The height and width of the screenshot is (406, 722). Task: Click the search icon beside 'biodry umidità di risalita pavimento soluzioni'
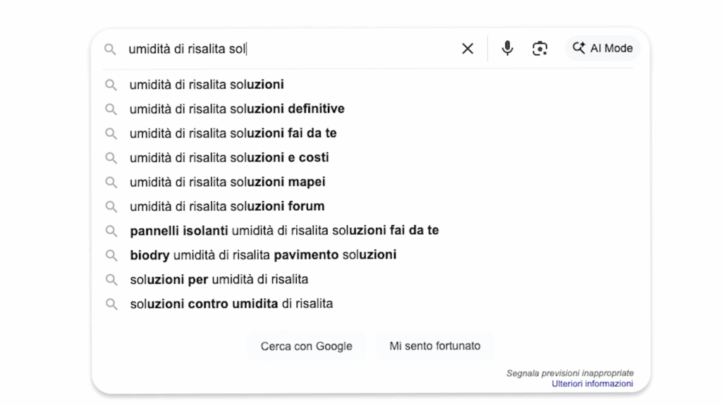click(111, 254)
